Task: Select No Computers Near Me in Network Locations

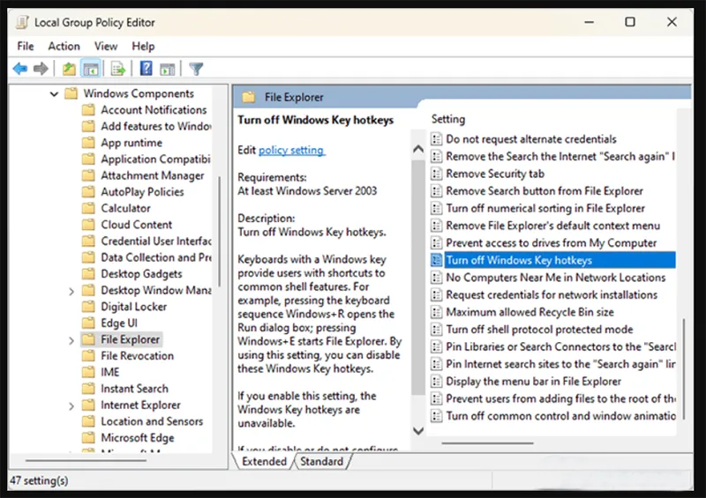Action: tap(556, 278)
